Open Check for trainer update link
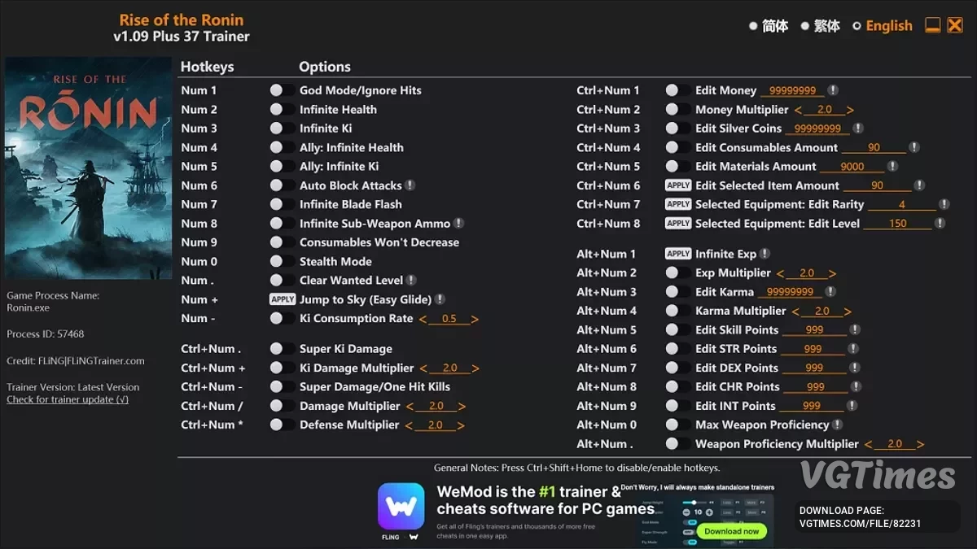The height and width of the screenshot is (549, 977). (x=68, y=399)
